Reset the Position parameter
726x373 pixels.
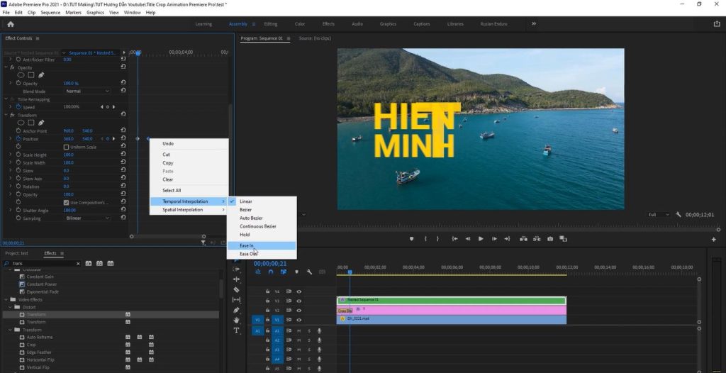123,138
